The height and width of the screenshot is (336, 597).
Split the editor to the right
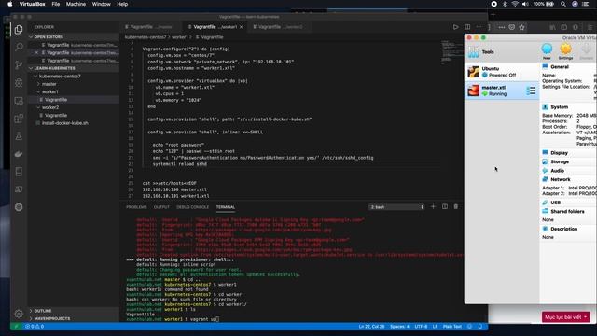467,27
